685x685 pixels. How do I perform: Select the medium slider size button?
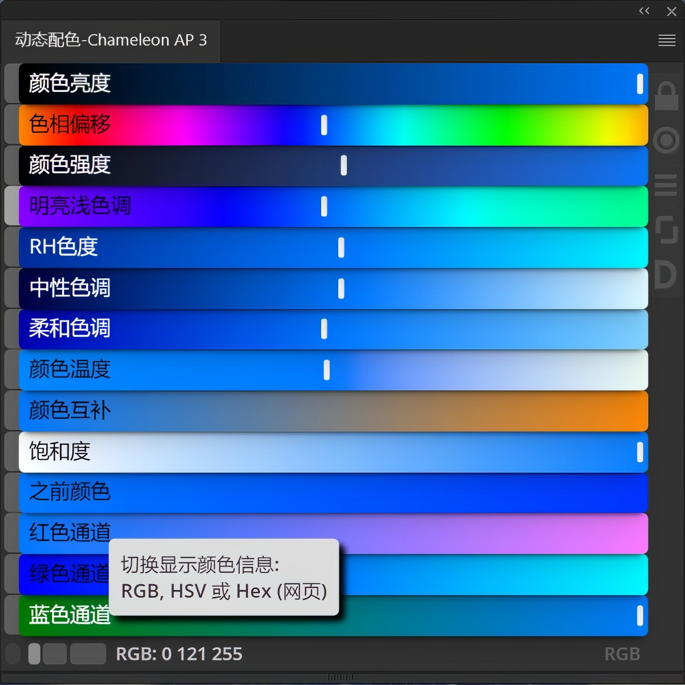55,654
